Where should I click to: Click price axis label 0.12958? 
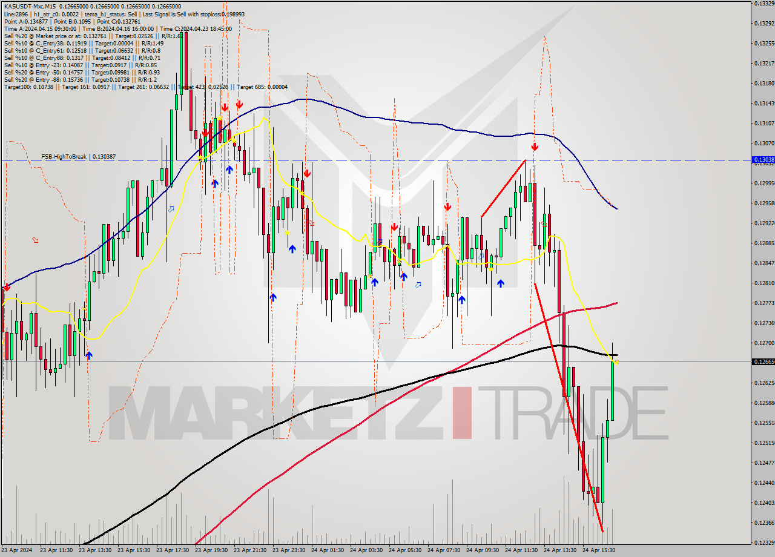tap(763, 203)
